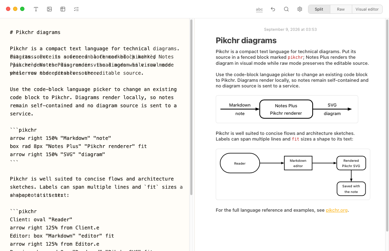
Task: Click the text formatting T icon
Action: click(36, 9)
